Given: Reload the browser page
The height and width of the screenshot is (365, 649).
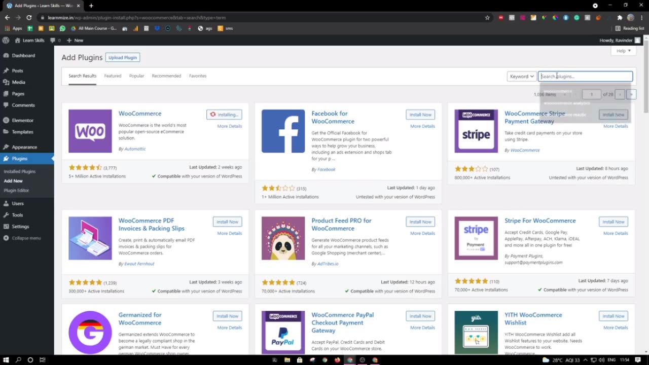Looking at the screenshot, I should [x=29, y=17].
